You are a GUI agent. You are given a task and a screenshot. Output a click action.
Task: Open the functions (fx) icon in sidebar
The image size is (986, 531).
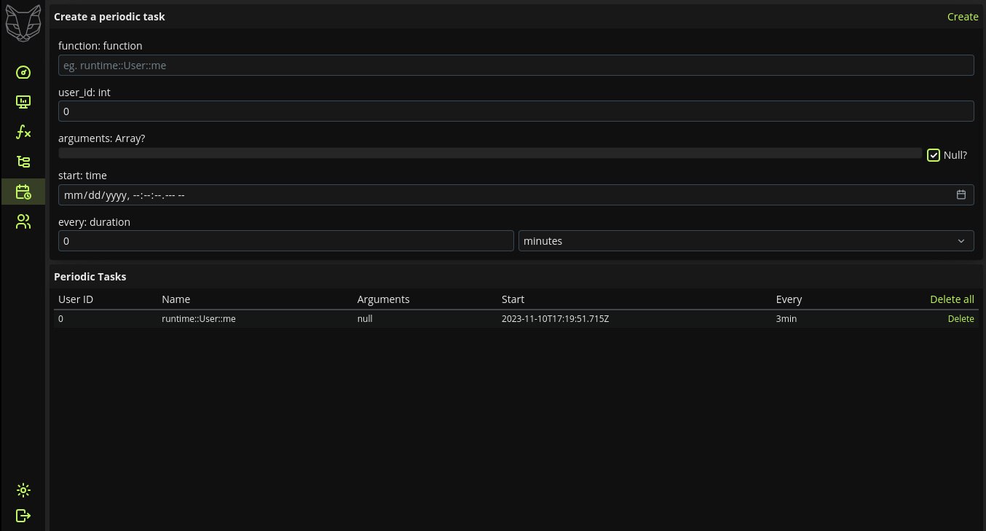pos(23,132)
